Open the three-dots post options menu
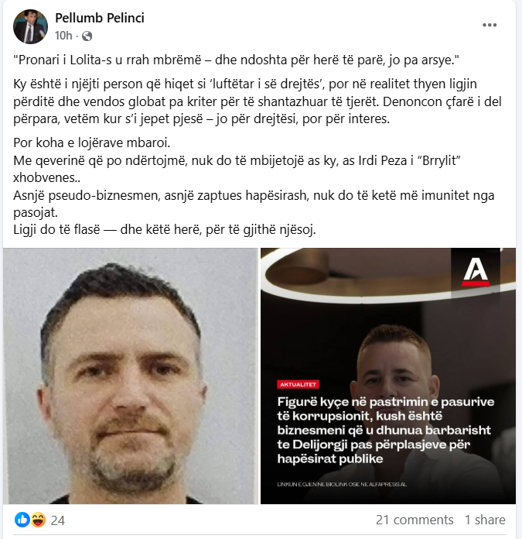The height and width of the screenshot is (539, 522). point(490,25)
